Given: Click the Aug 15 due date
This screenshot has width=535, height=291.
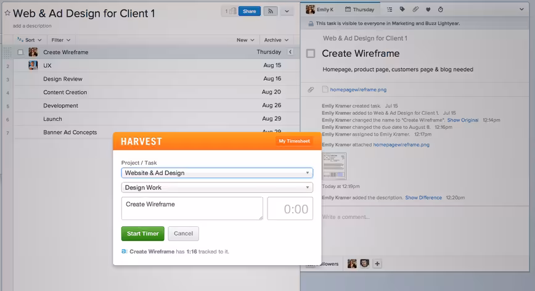Looking at the screenshot, I should pos(272,65).
